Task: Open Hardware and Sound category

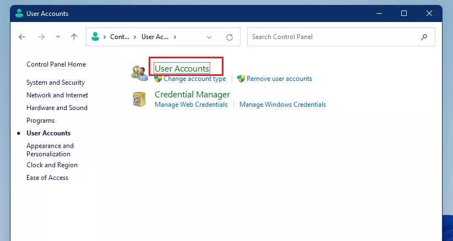Action: point(57,108)
